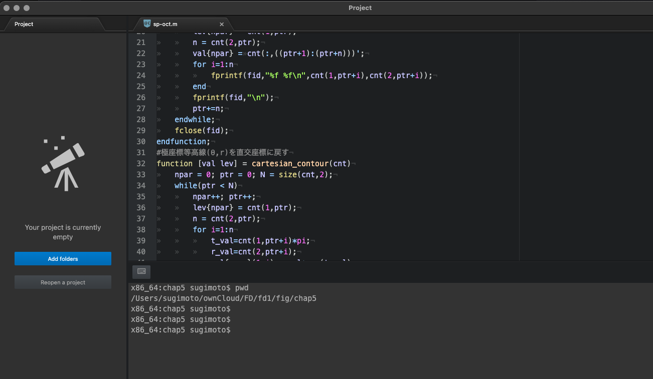This screenshot has width=653, height=379.
Task: Click the pwd command in terminal
Action: pos(242,288)
